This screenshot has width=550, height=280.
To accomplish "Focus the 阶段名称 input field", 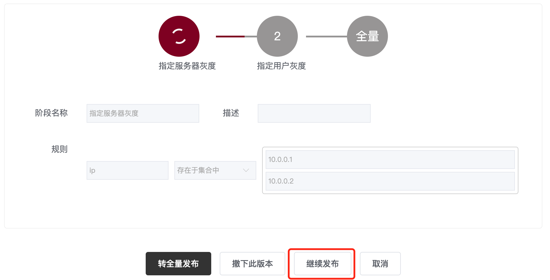I will [143, 113].
